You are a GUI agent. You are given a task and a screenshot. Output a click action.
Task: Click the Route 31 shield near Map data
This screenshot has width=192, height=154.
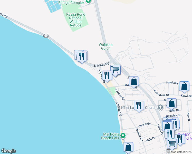(169, 151)
